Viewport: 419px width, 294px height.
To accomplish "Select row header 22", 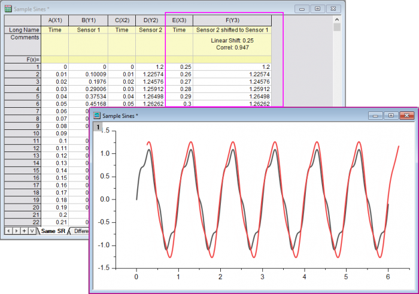I will (x=23, y=222).
